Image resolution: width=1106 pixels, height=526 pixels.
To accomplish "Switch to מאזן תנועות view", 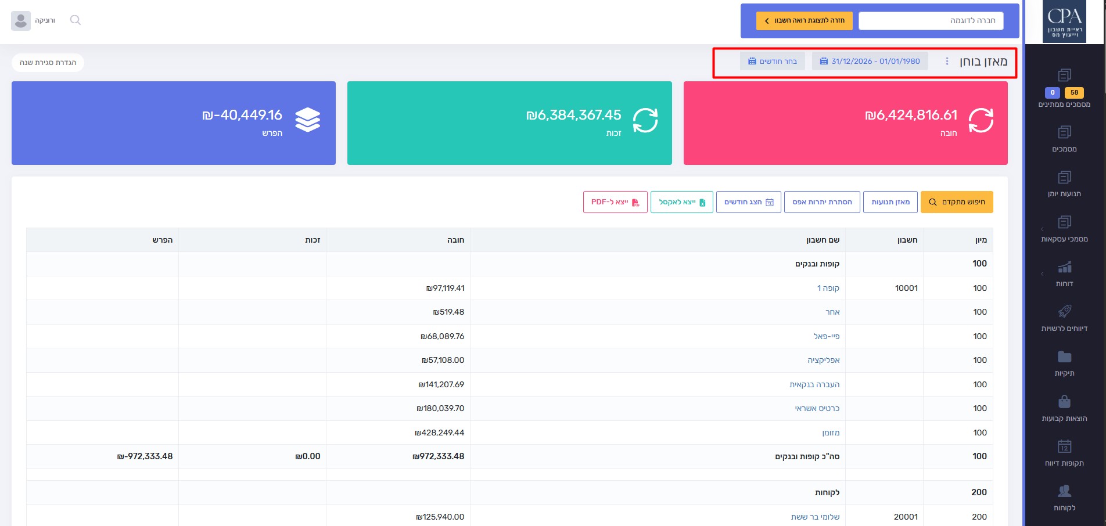I will tap(890, 202).
